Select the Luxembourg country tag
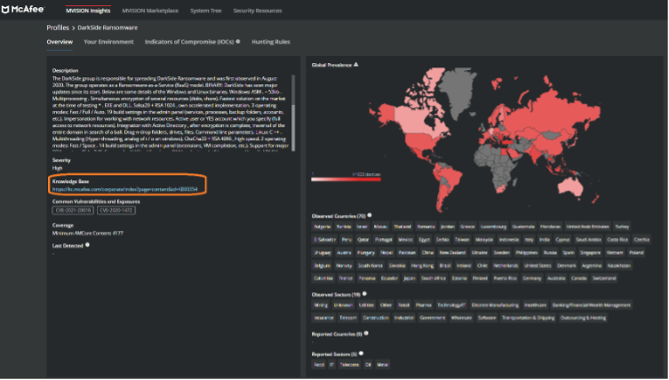Screen dimensions: 669x380 coord(493,227)
